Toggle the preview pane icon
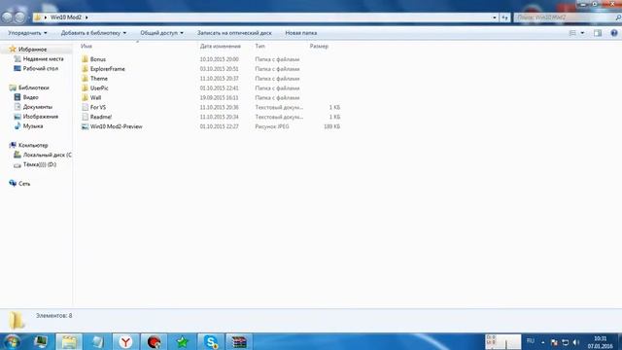Screen dimensions: 622x350 [598, 33]
